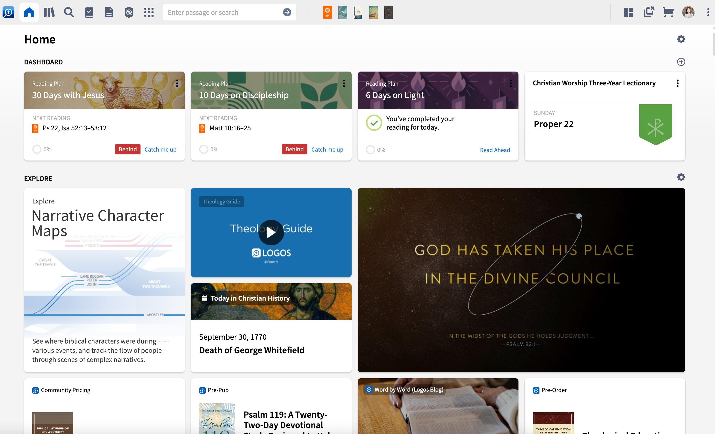This screenshot has height=434, width=715.
Task: Click Catch me up for 10 Days on Discipleship
Action: pos(327,149)
